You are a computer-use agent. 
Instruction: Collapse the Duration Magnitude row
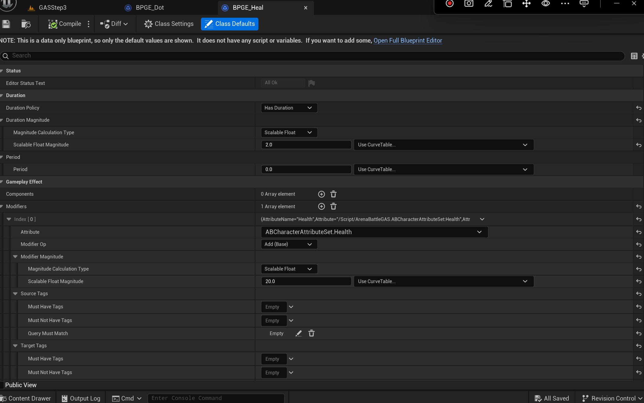(x=2, y=120)
